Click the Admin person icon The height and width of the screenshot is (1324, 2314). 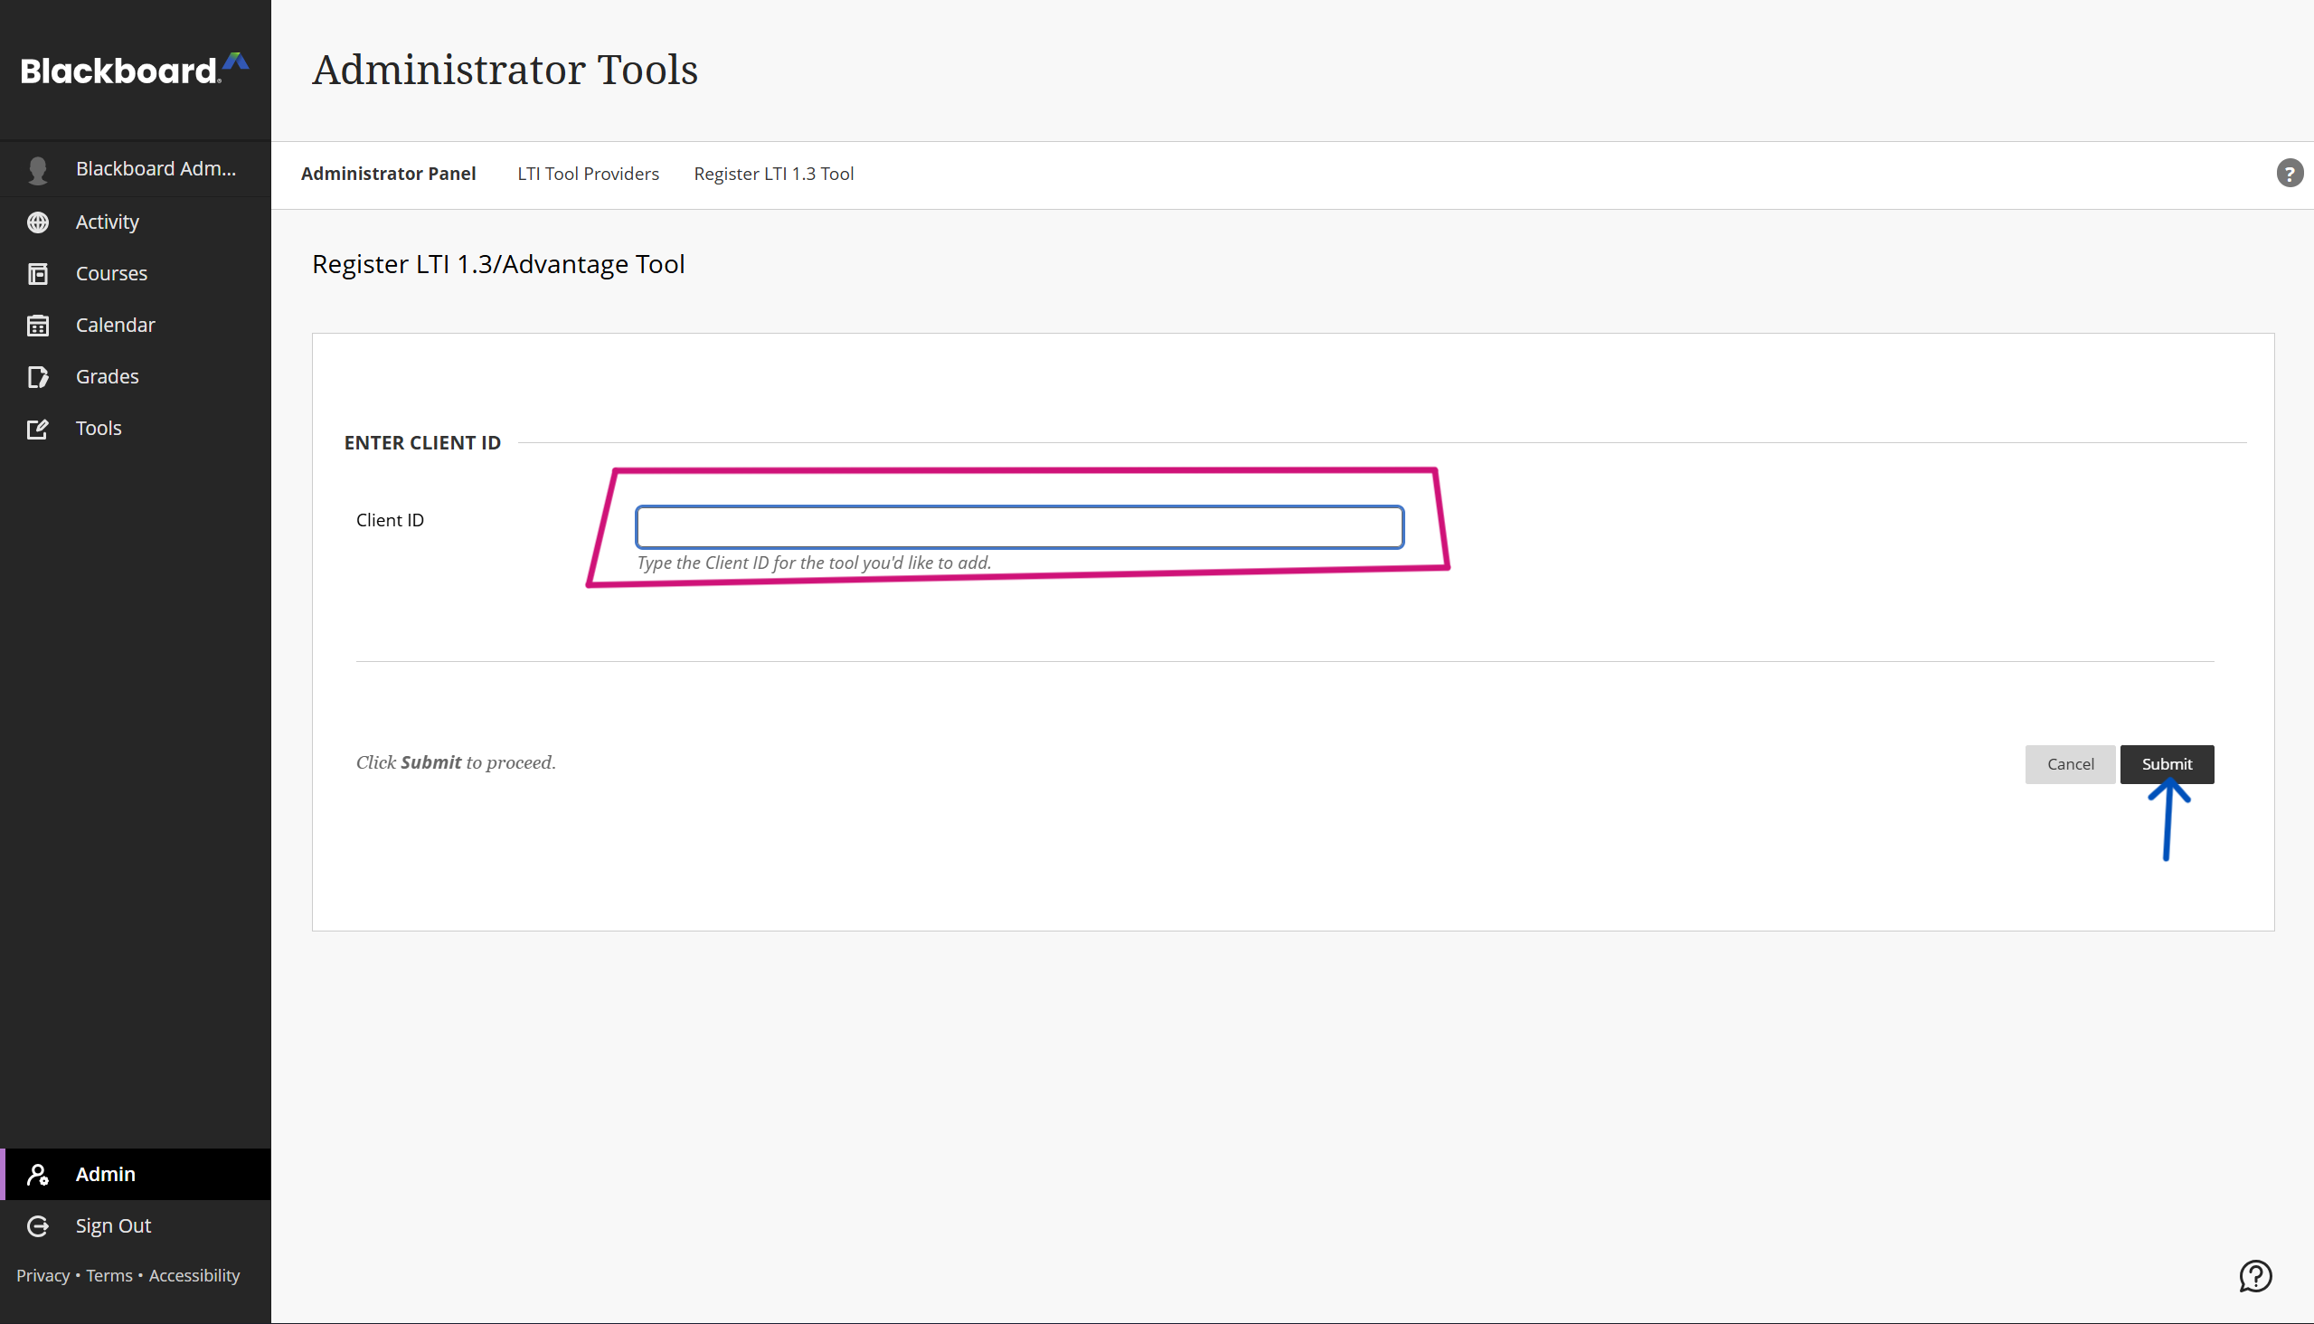38,1174
